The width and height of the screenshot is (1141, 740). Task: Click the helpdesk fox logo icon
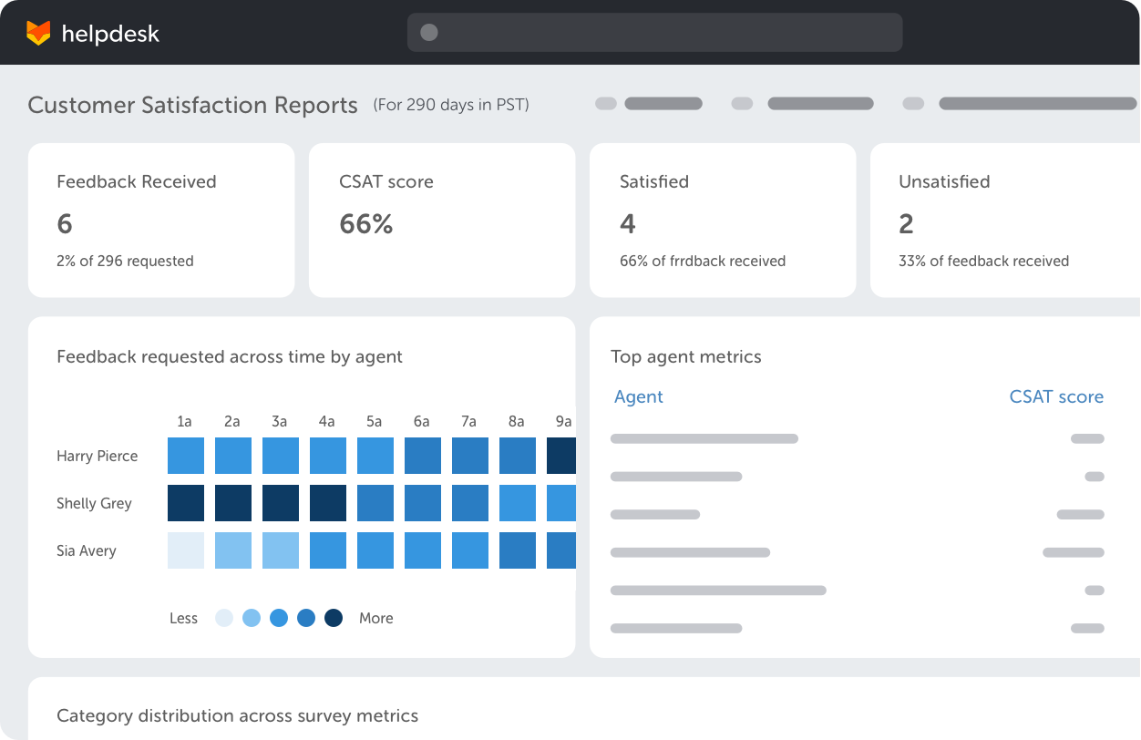click(38, 34)
